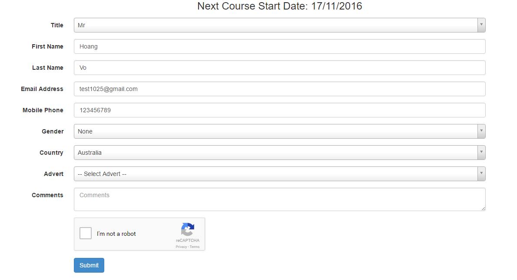Image resolution: width=517 pixels, height=280 pixels.
Task: Open the Gender select showing None
Action: [x=275, y=131]
